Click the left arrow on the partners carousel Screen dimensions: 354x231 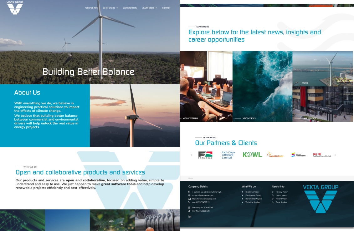192,155
